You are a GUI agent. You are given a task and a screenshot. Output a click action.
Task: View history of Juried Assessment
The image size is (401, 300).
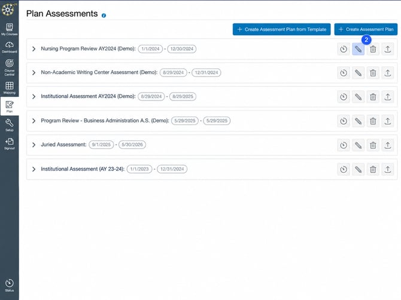point(344,145)
